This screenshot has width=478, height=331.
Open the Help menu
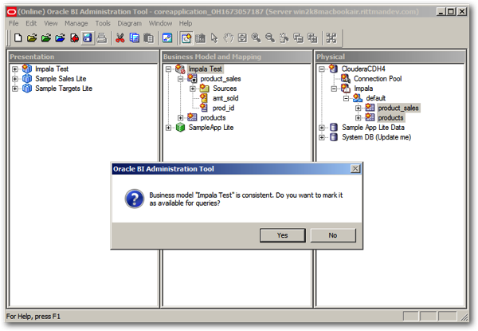tap(186, 23)
